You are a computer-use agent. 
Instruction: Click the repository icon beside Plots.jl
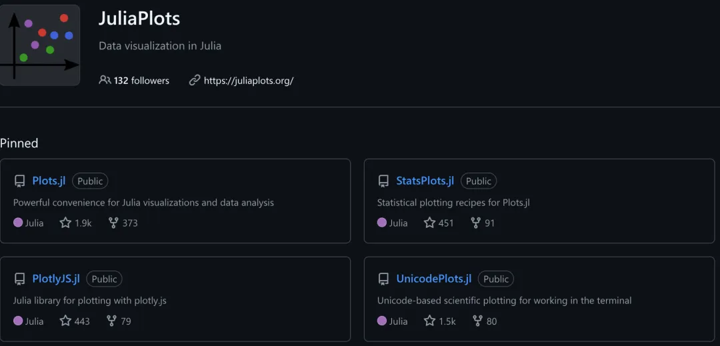tap(20, 181)
